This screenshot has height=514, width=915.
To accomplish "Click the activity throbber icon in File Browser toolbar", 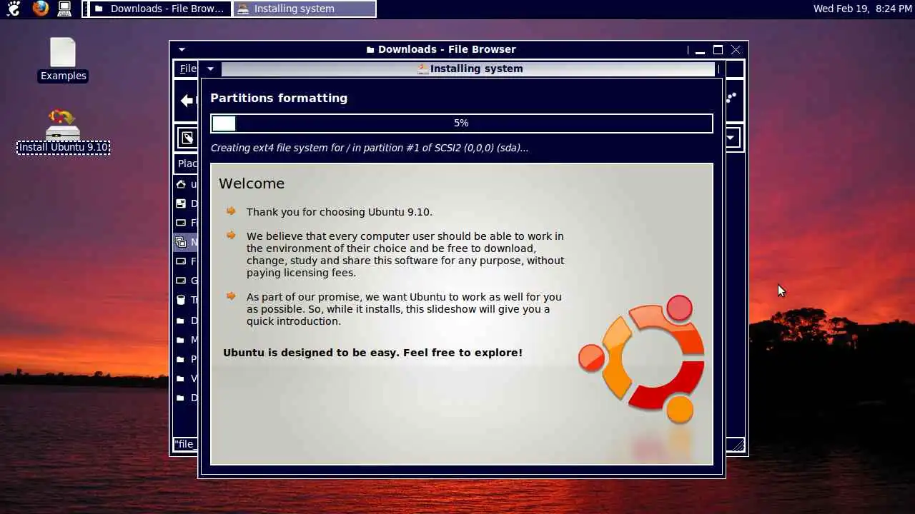I will coord(732,98).
